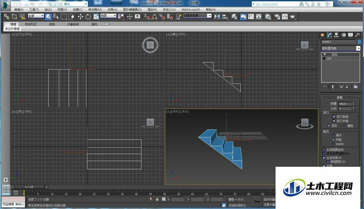The image size is (364, 209).
Task: Expand the Line entry in modifier stack
Action: [x=324, y=58]
